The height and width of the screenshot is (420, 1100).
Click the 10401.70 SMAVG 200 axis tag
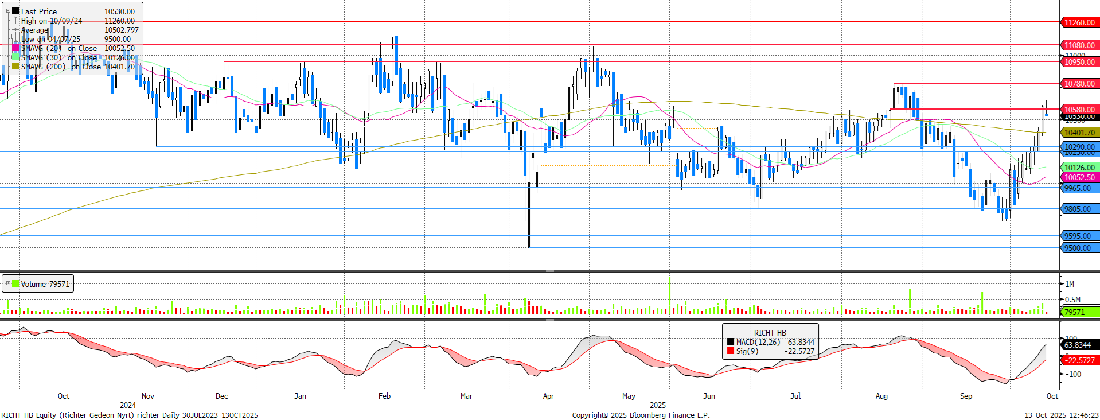tap(1079, 133)
